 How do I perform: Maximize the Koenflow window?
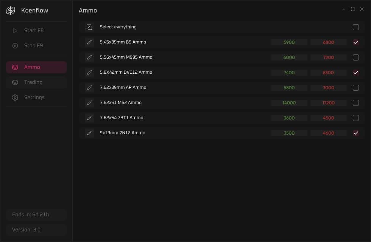(x=352, y=9)
